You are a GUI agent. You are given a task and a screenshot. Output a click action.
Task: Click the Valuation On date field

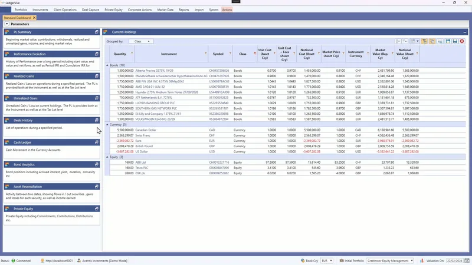click(455, 261)
